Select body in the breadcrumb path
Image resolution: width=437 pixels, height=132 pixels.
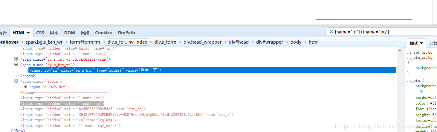click(x=296, y=42)
